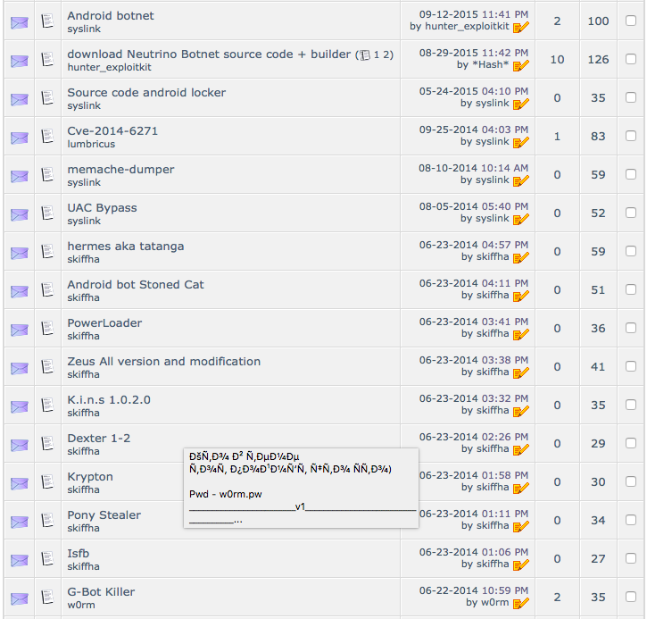Tick checkbox for hermes aka tatanga thread

point(631,251)
